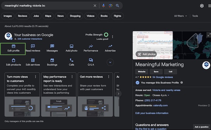Open business logo beside Your business on Google

coord(8,36)
